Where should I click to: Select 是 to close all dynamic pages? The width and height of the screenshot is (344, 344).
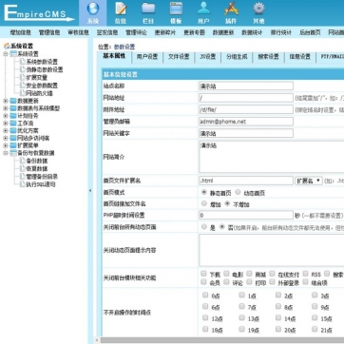coord(204,227)
